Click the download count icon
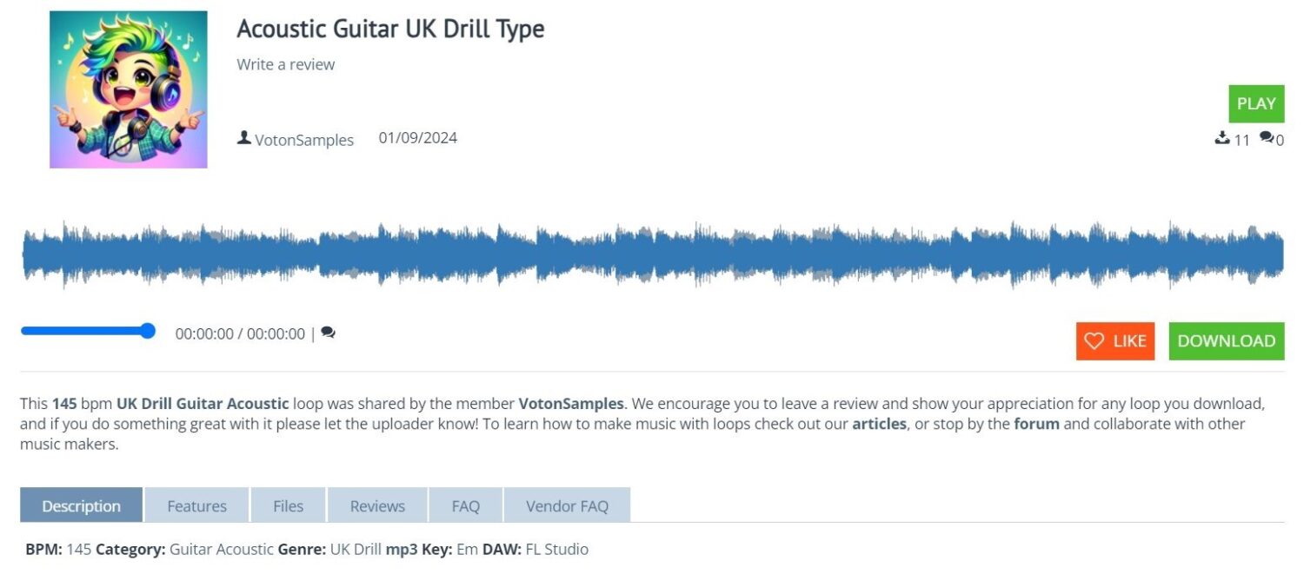 click(x=1222, y=138)
